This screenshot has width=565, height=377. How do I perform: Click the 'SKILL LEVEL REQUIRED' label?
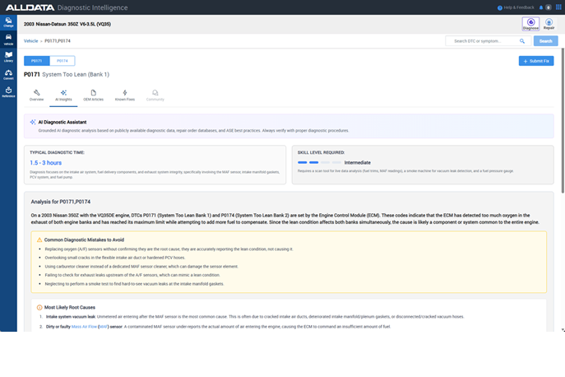pos(321,152)
